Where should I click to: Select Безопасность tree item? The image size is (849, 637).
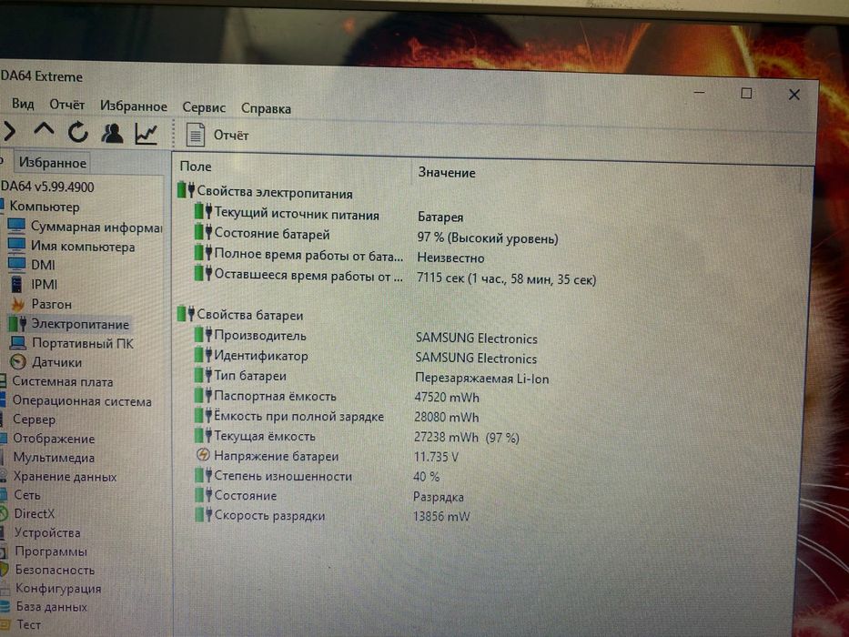coord(55,570)
